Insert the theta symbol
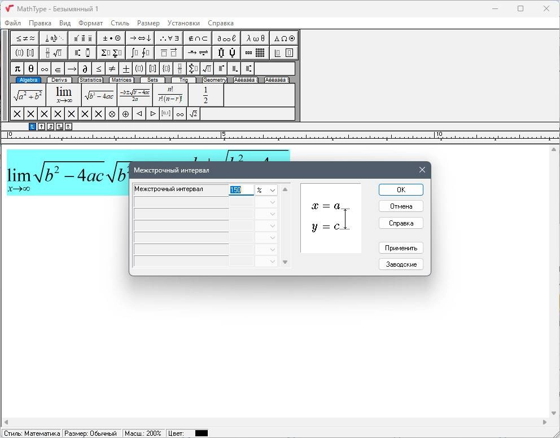Screen dimensions: 560x438 point(30,68)
